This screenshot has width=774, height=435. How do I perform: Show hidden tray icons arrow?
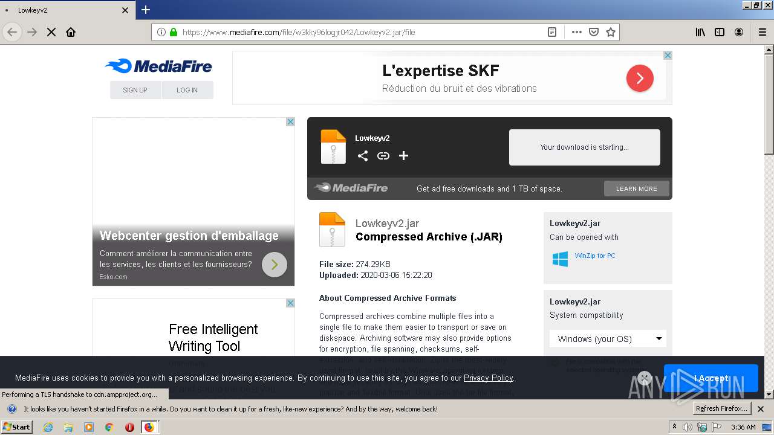675,427
